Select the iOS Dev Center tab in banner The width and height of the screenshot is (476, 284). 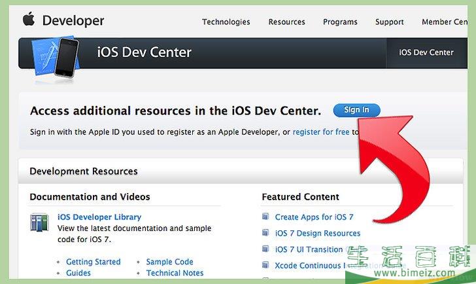tap(426, 52)
